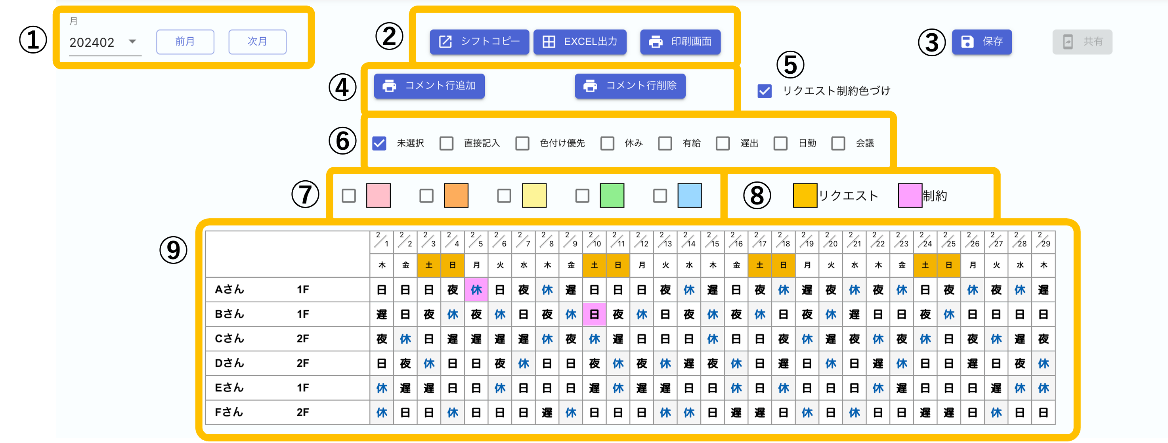
Task: Check the 直接記入 option
Action: 446,143
